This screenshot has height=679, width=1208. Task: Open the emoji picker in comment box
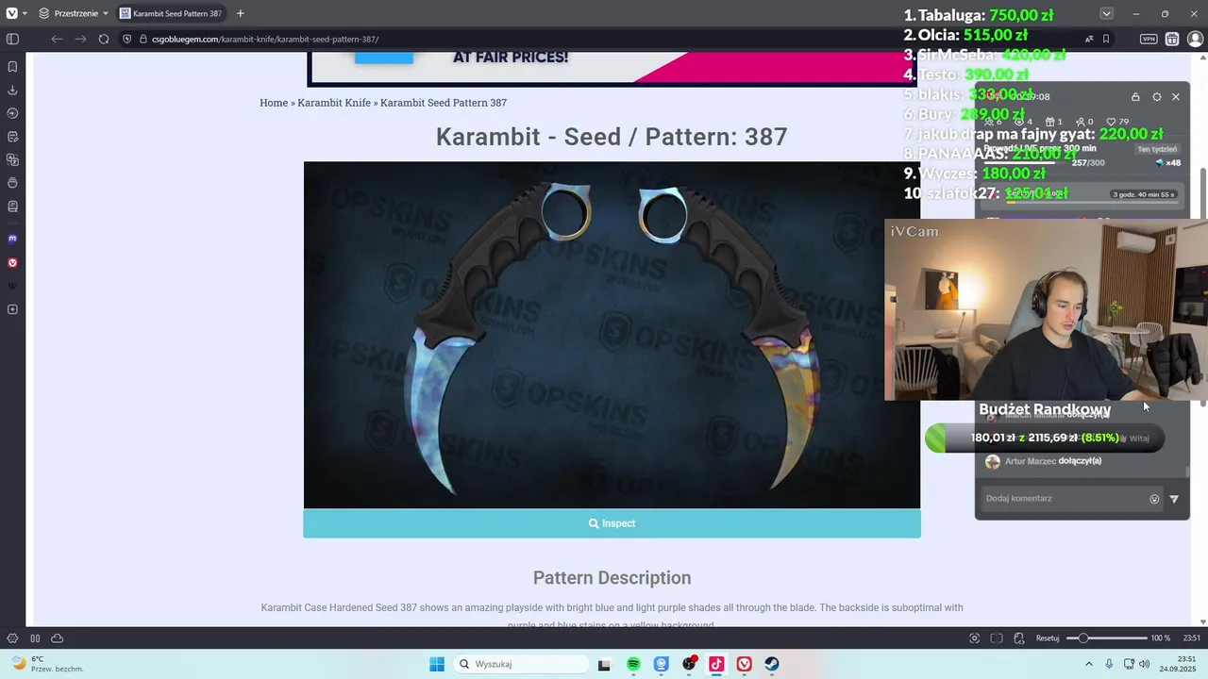click(1154, 499)
